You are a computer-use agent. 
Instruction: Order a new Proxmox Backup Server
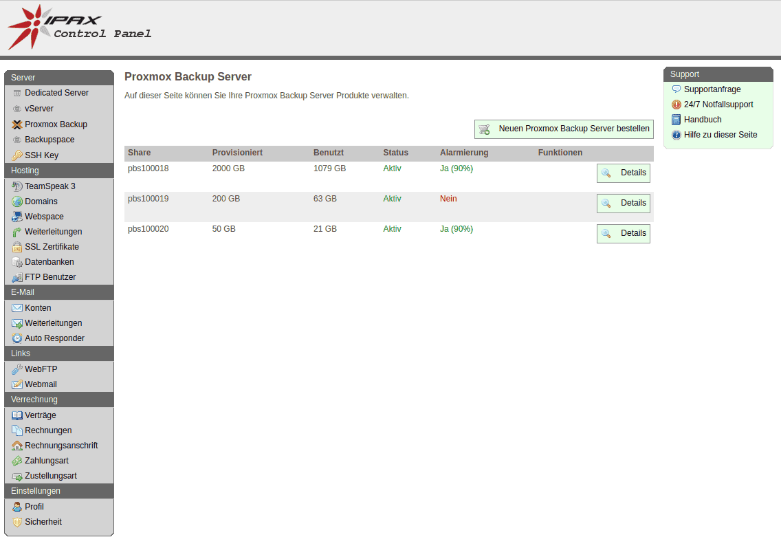564,129
